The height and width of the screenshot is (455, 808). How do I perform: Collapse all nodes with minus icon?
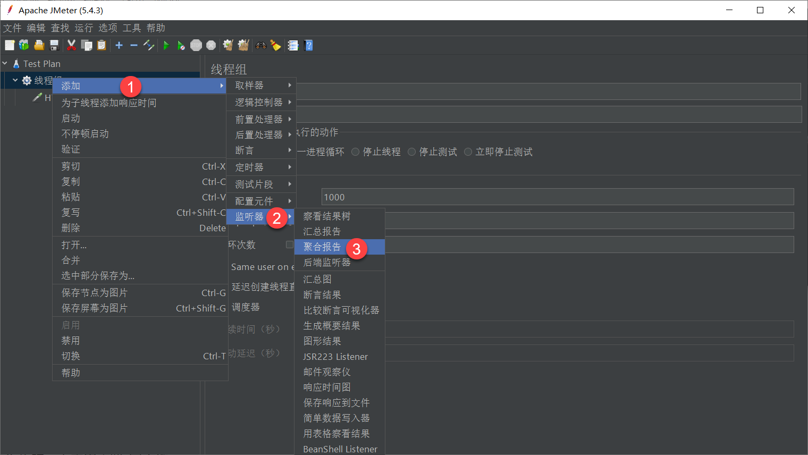pyautogui.click(x=134, y=45)
